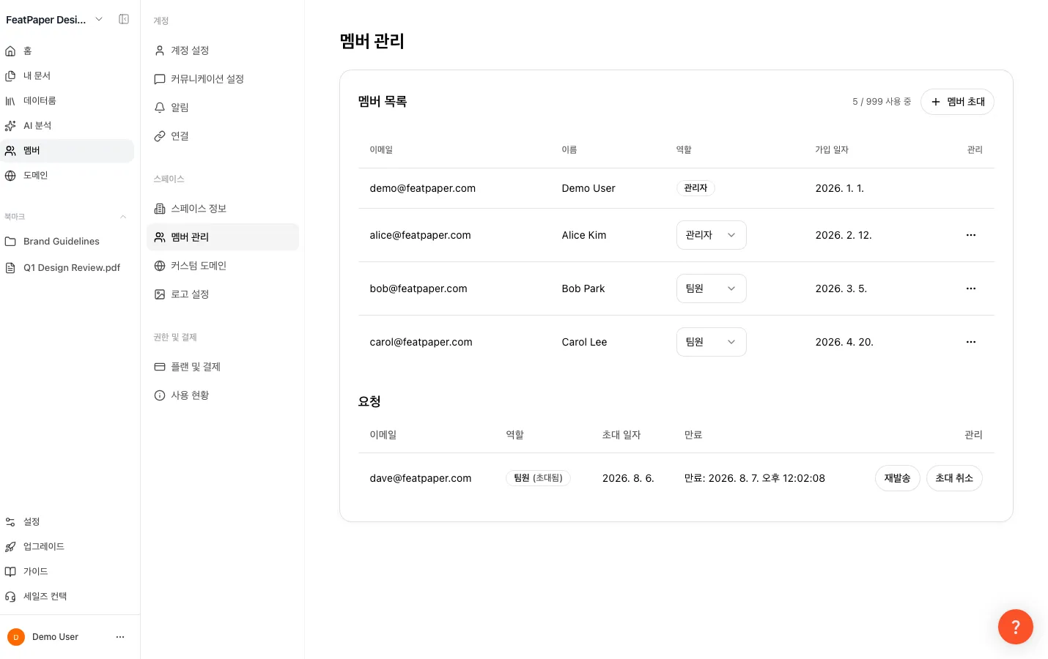Collapse the sidebar with the panel icon
This screenshot has height=659, width=1048.
(124, 19)
